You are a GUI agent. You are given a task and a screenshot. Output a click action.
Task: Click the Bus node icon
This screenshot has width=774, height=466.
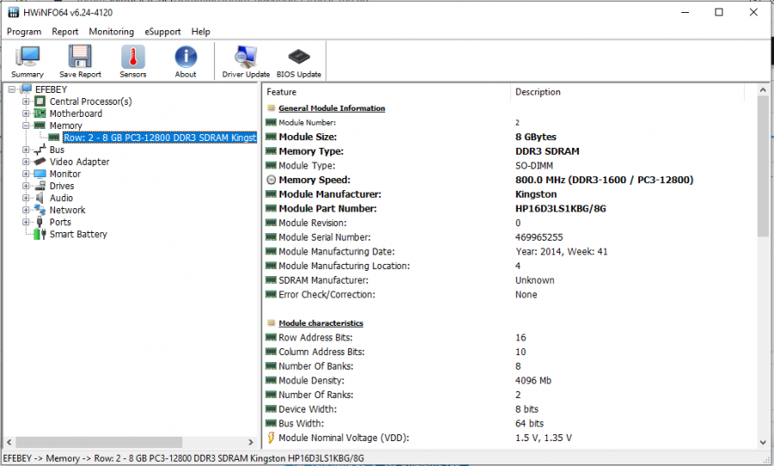[x=40, y=150]
